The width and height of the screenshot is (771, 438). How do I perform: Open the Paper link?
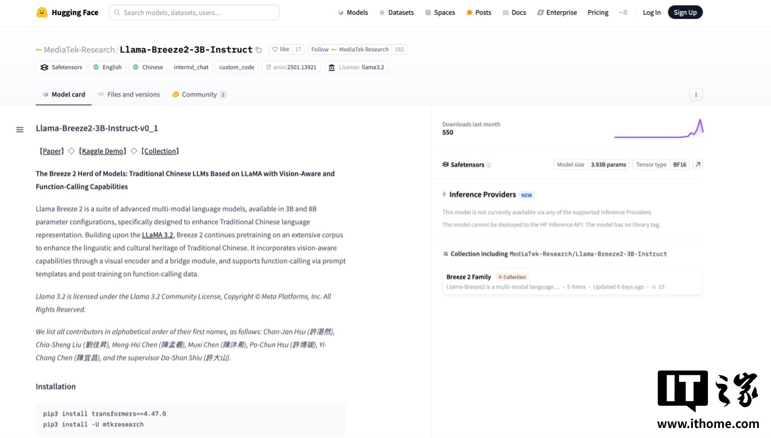click(x=52, y=151)
